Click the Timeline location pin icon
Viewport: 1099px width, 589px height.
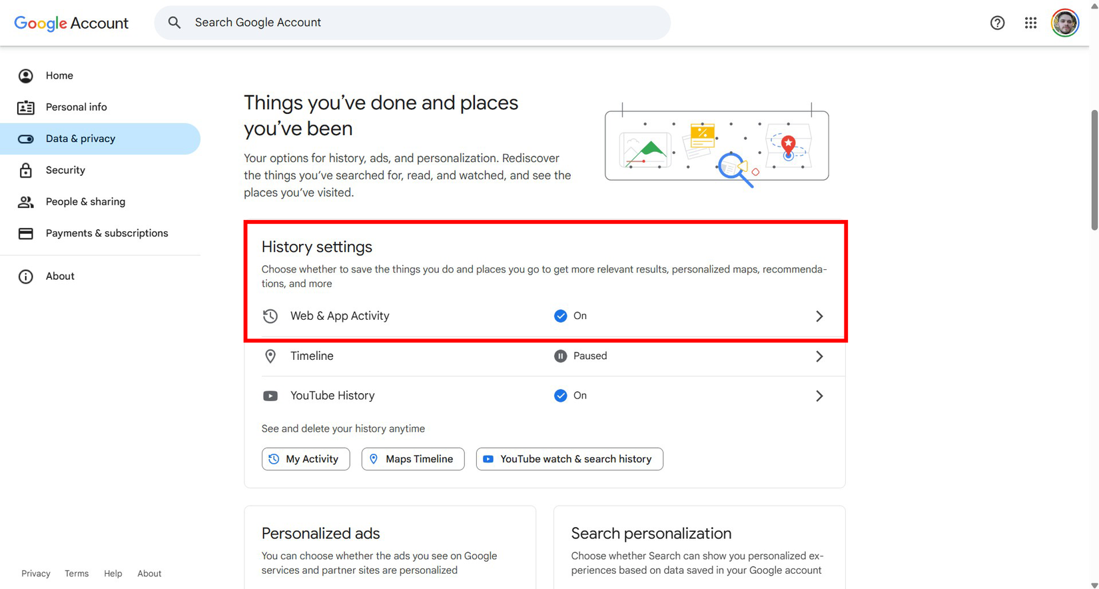tap(270, 356)
